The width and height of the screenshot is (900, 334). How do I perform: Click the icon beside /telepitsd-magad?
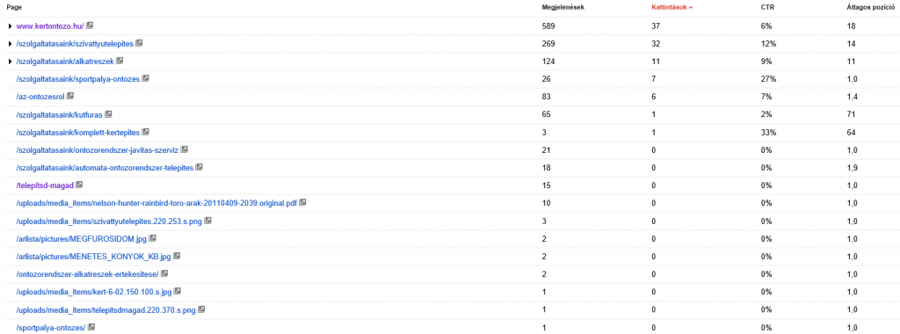(x=80, y=185)
